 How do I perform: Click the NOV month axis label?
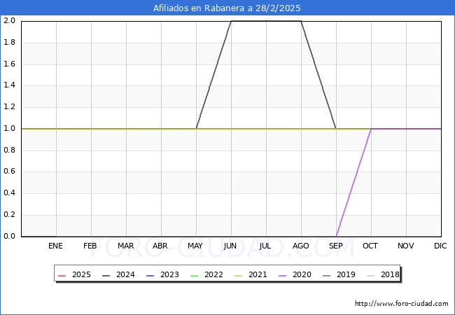pos(406,246)
